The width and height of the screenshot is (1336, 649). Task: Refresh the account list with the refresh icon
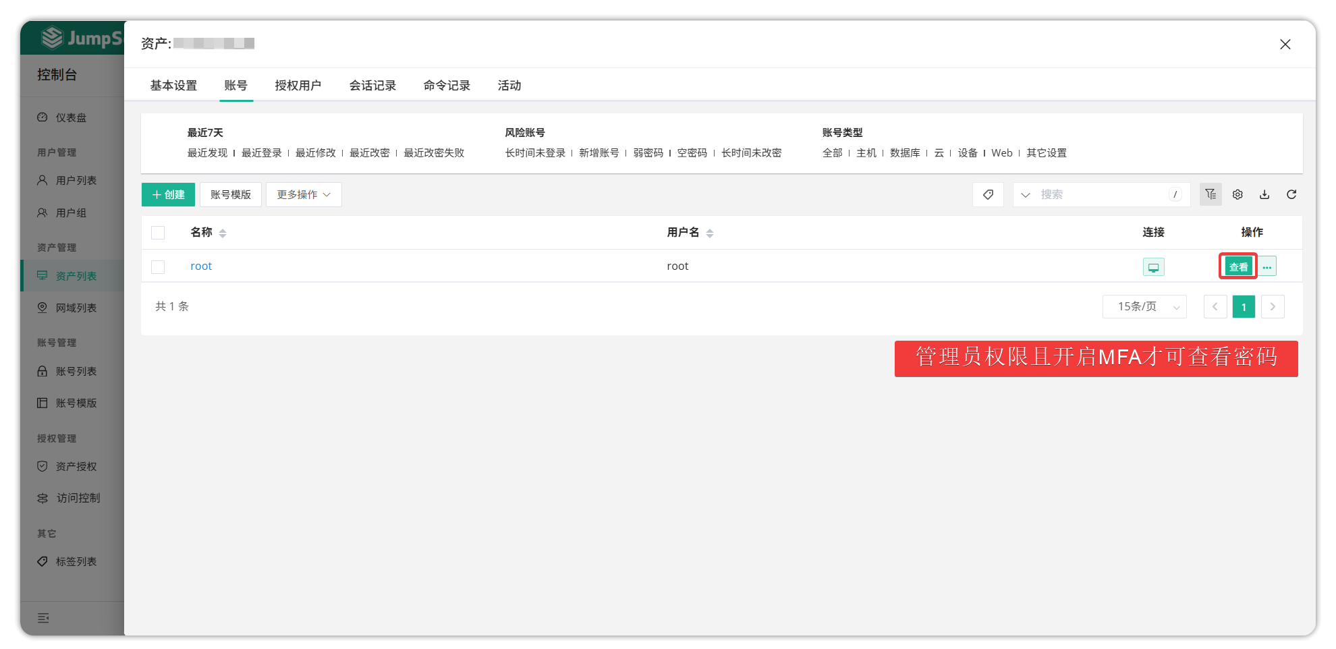(1291, 194)
